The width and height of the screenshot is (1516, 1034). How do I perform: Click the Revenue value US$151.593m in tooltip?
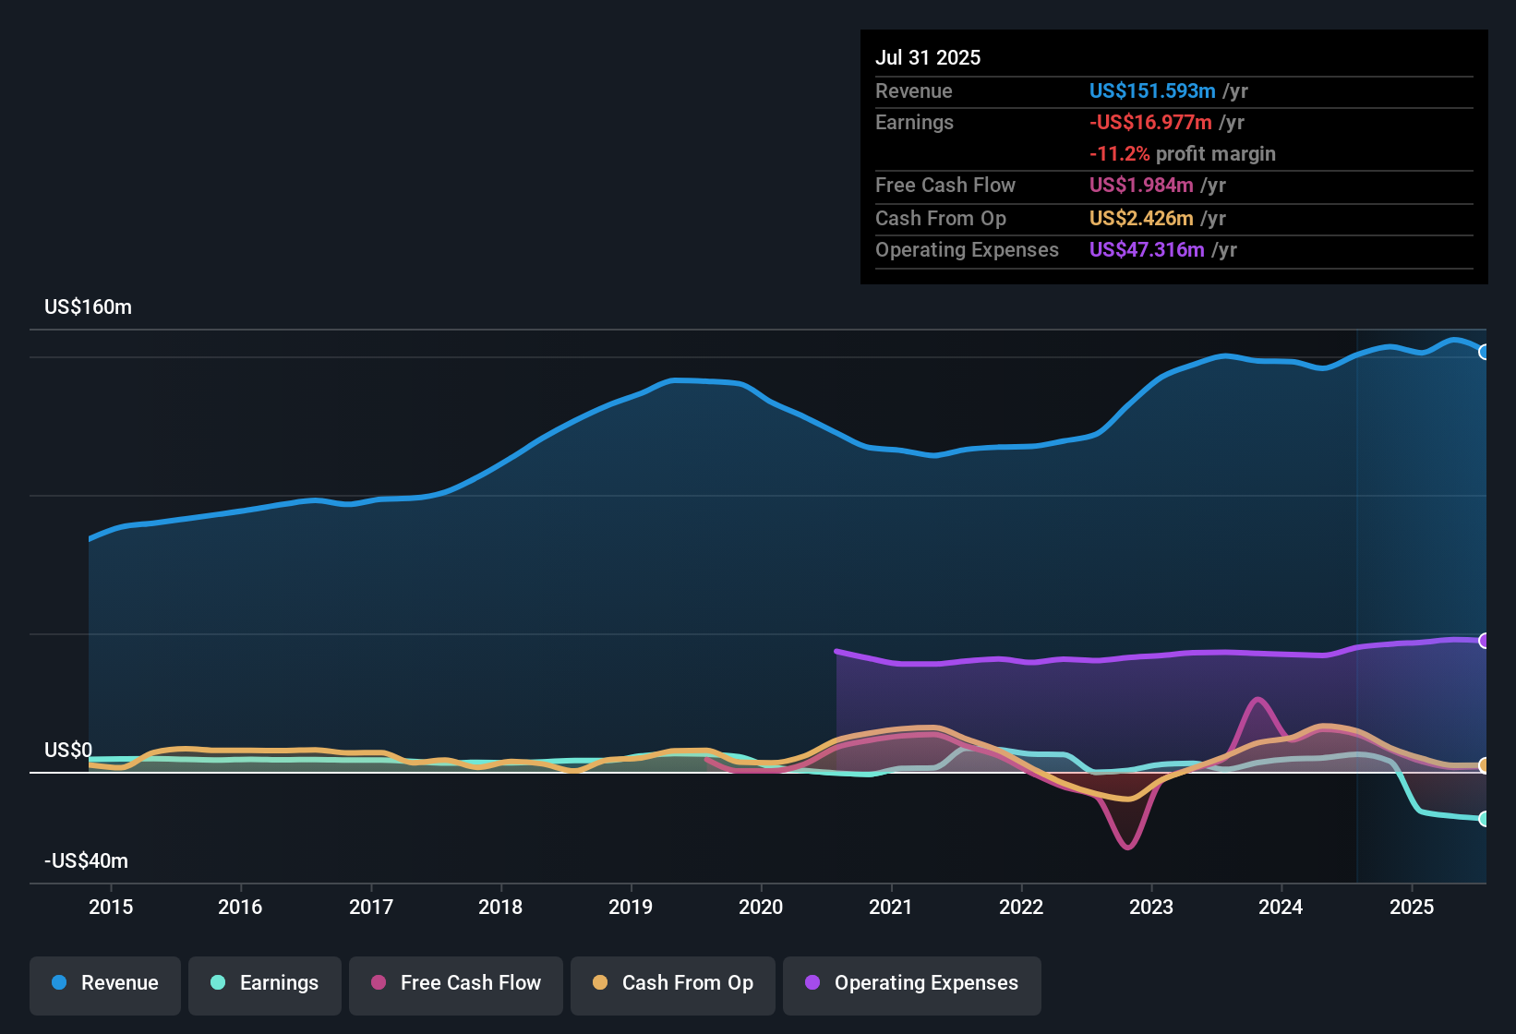(x=1152, y=91)
